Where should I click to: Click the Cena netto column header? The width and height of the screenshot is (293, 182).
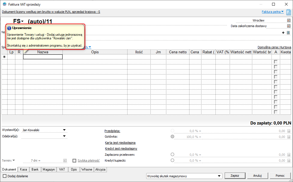(x=178, y=52)
